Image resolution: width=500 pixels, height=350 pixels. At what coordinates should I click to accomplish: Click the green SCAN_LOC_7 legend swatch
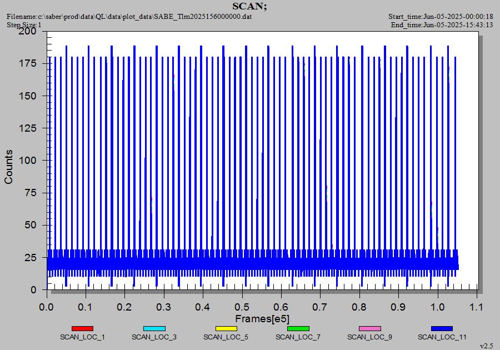point(298,328)
